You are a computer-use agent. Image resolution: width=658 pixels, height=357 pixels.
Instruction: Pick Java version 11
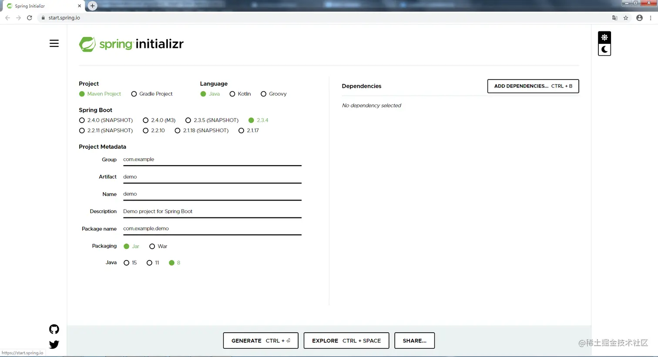153,263
